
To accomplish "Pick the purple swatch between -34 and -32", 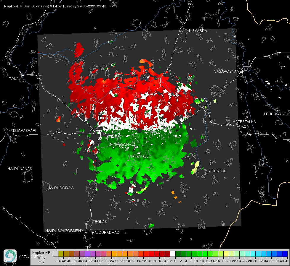I will 87,254.
